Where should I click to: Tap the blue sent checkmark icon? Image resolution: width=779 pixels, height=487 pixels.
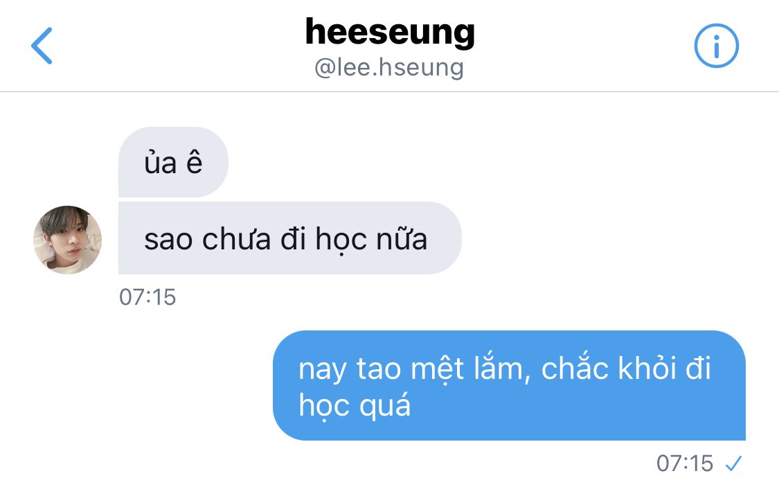(733, 463)
